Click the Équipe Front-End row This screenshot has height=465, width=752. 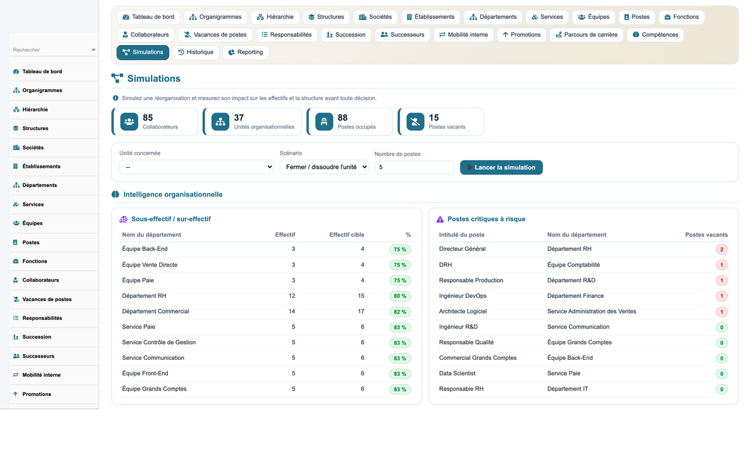(x=267, y=374)
